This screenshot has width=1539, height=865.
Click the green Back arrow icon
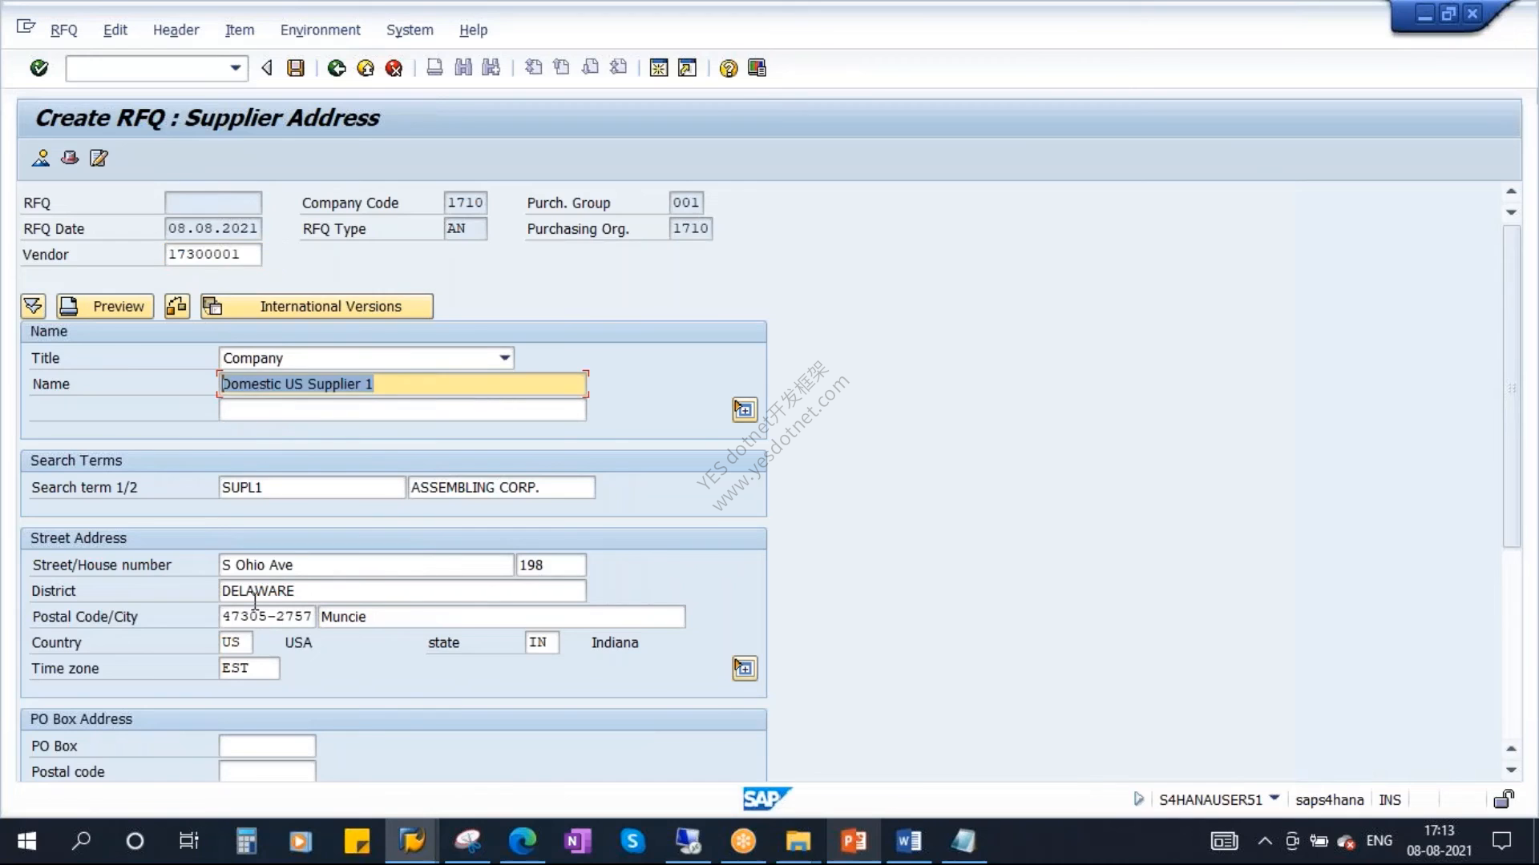[x=337, y=68]
